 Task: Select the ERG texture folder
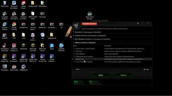[42, 4]
